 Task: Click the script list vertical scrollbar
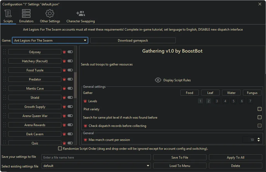(75, 85)
